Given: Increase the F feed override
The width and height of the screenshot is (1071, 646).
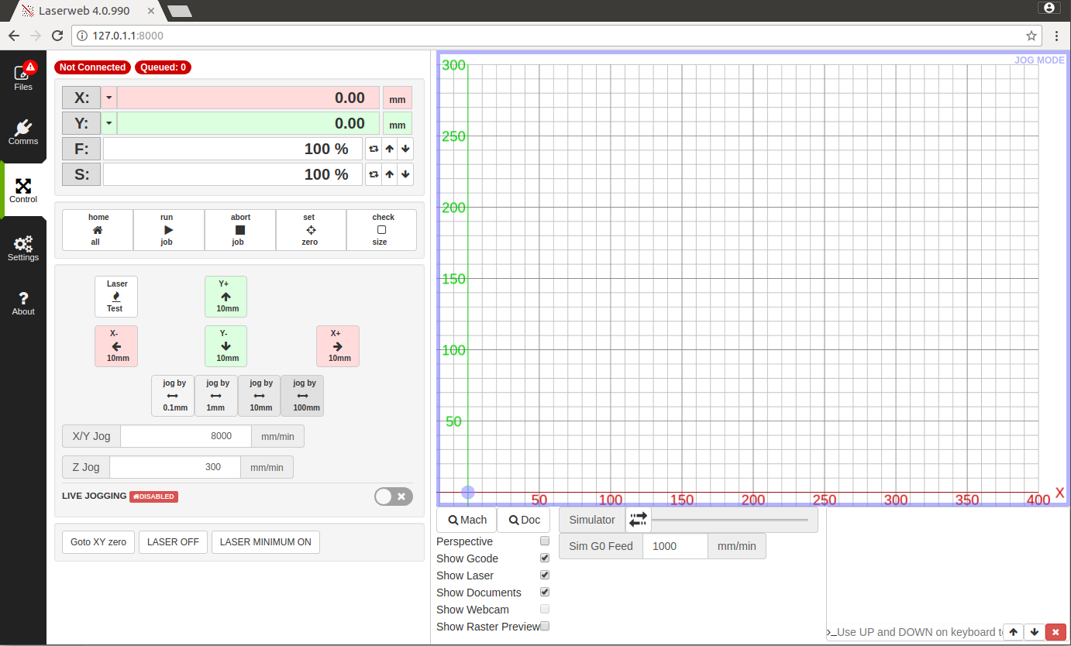Looking at the screenshot, I should point(390,149).
